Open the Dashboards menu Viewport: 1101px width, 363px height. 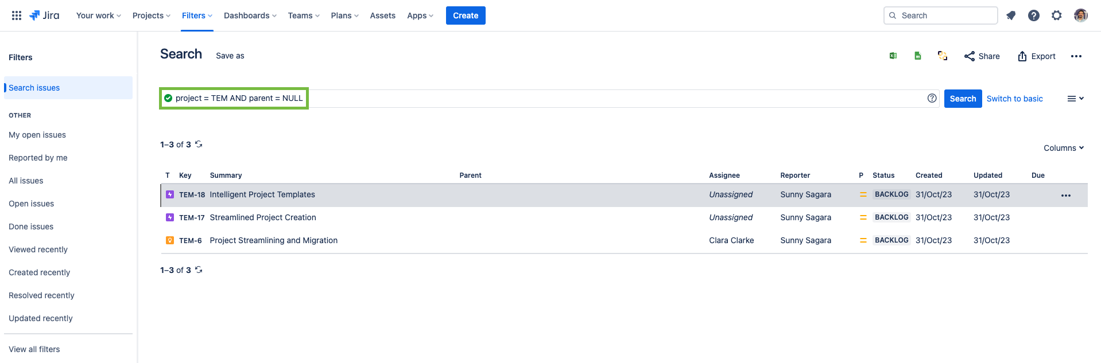(x=250, y=15)
